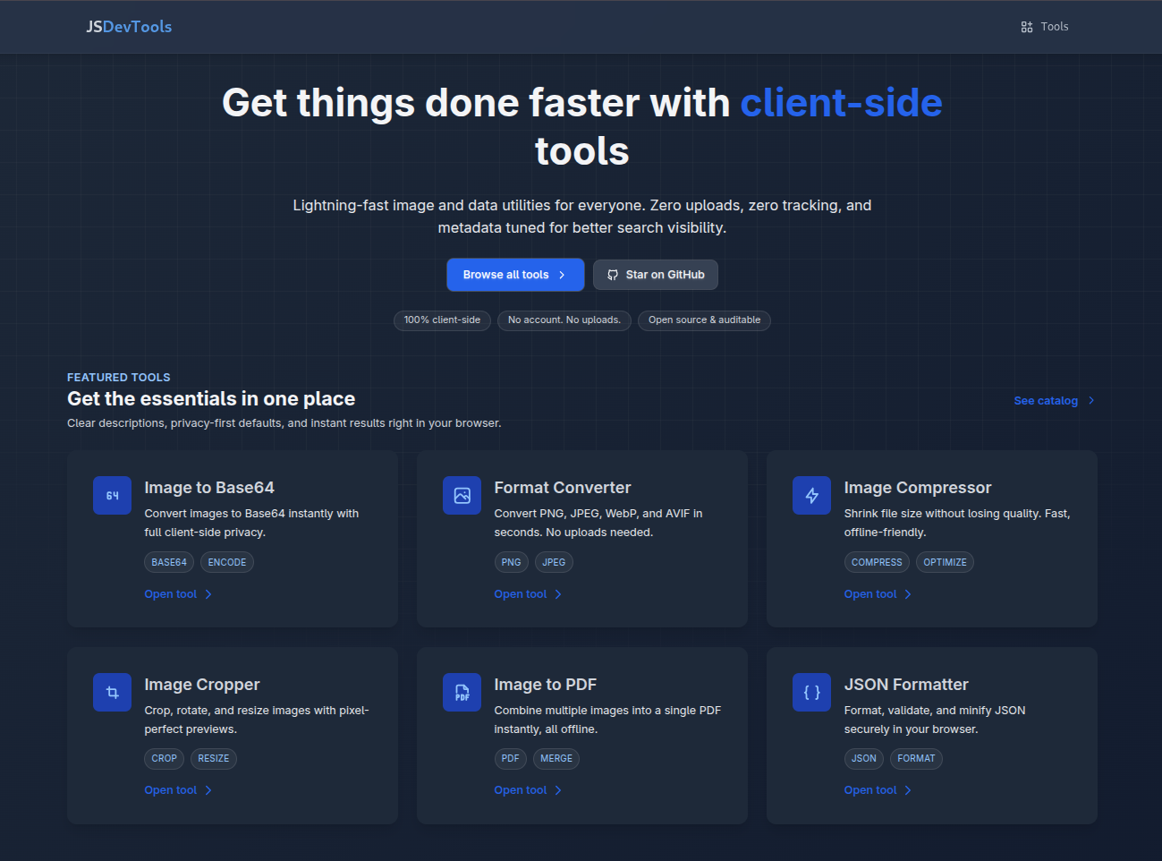Click the GitHub logo on the star button

(x=612, y=275)
